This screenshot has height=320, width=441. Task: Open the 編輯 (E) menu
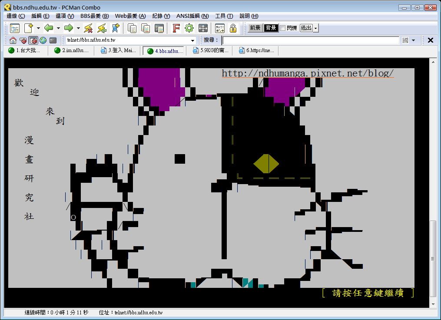pyautogui.click(x=40, y=16)
